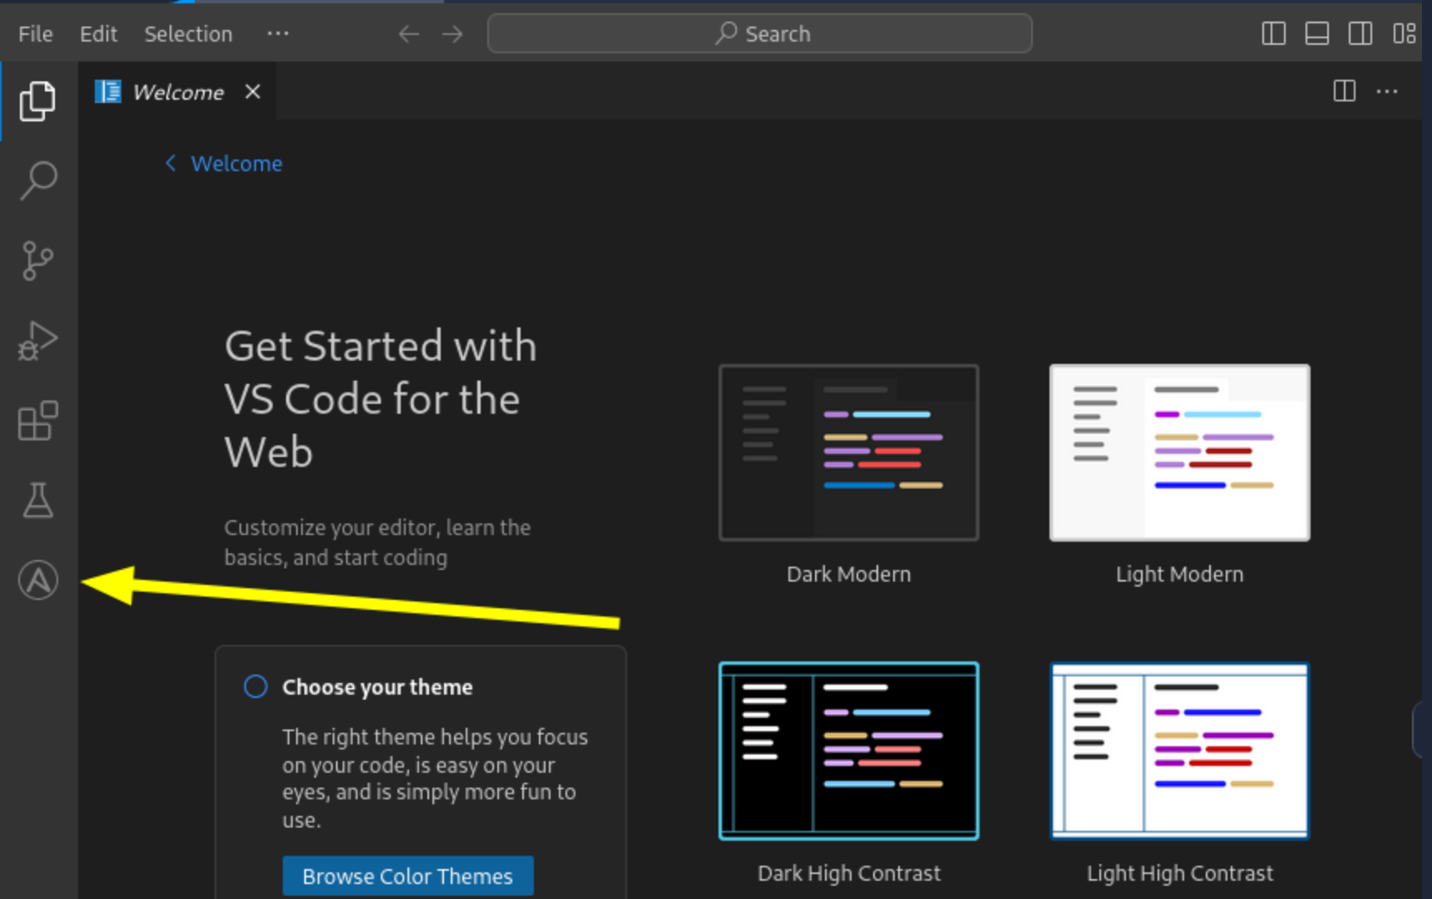Switch to the Welcome tab
The height and width of the screenshot is (899, 1432).
tap(177, 91)
